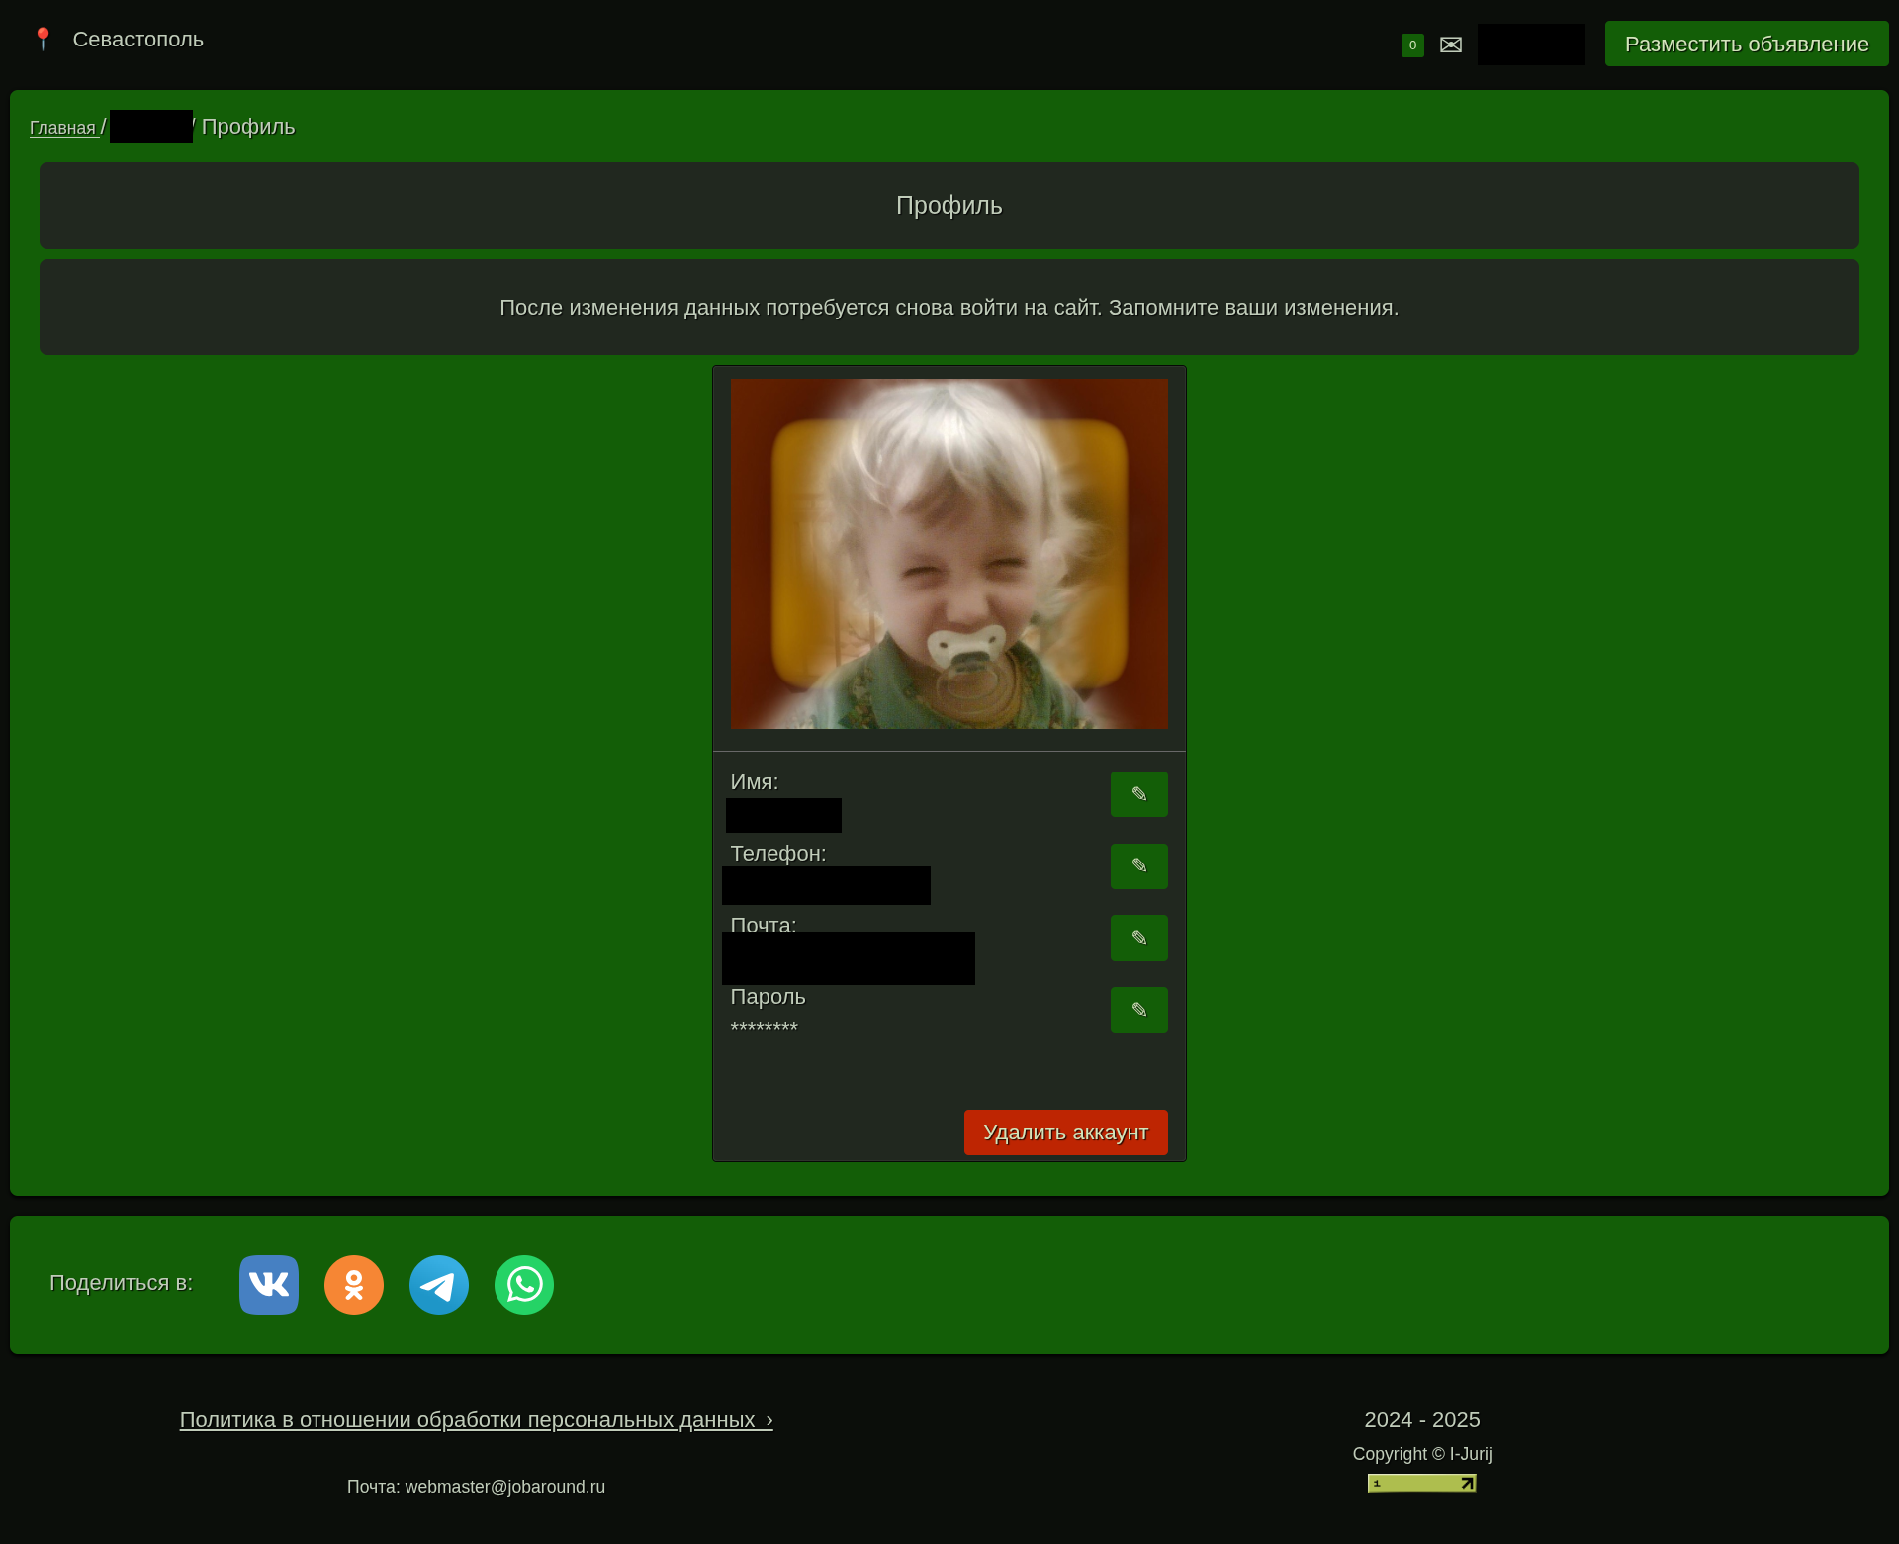The image size is (1899, 1544).
Task: Click the Разместить объявление button
Action: [x=1746, y=45]
